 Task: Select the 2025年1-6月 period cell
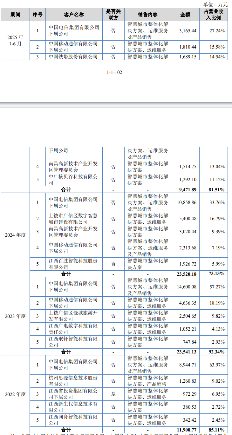[15, 41]
